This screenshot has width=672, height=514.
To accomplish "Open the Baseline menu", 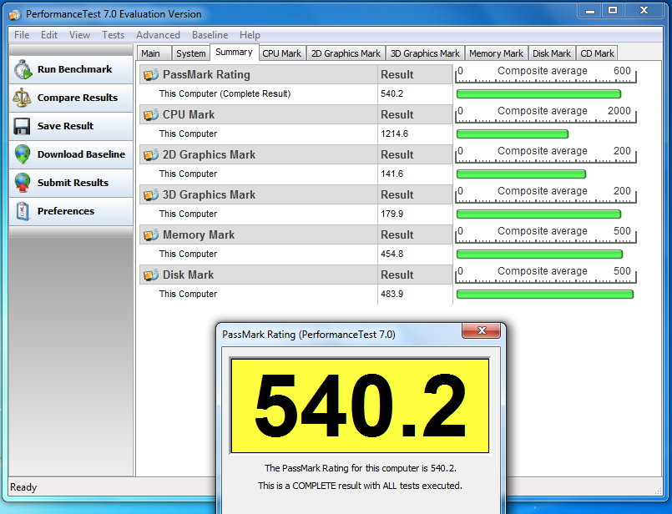I will click(210, 35).
